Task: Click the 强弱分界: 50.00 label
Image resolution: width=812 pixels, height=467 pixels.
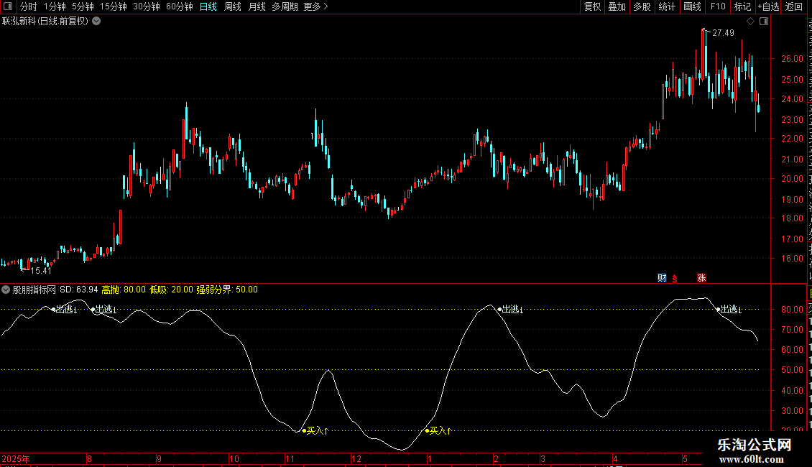Action: click(227, 290)
